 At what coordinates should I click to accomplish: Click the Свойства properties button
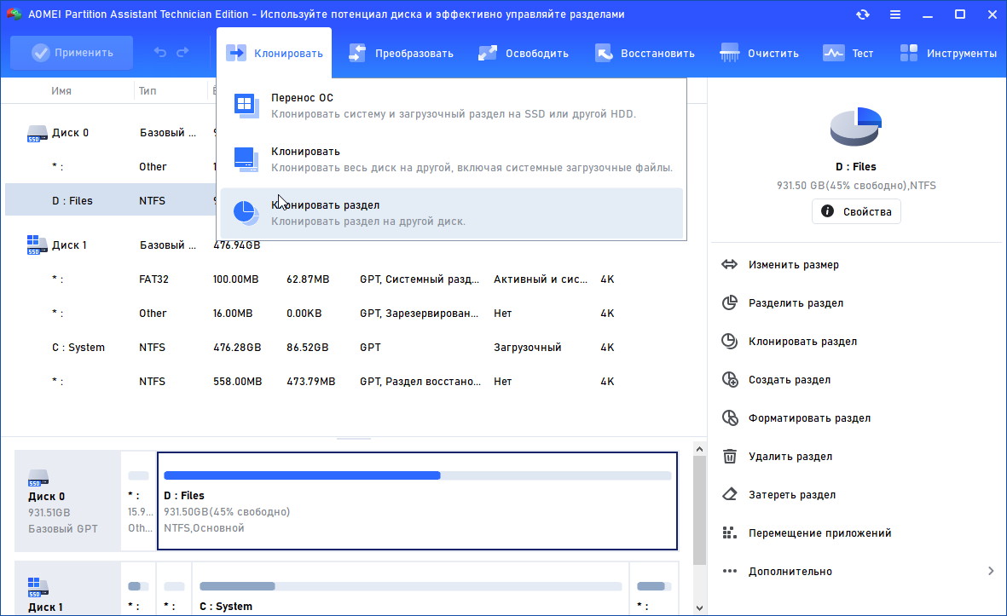856,211
